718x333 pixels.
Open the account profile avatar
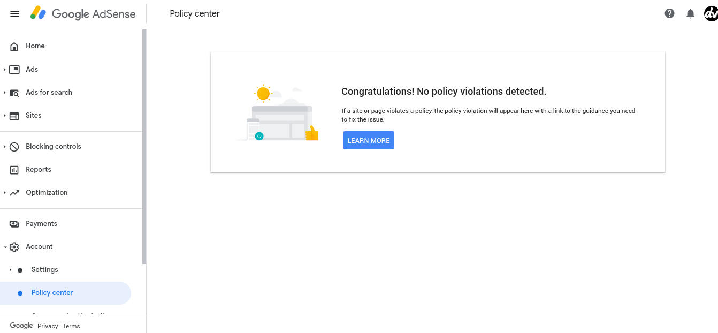coord(711,14)
